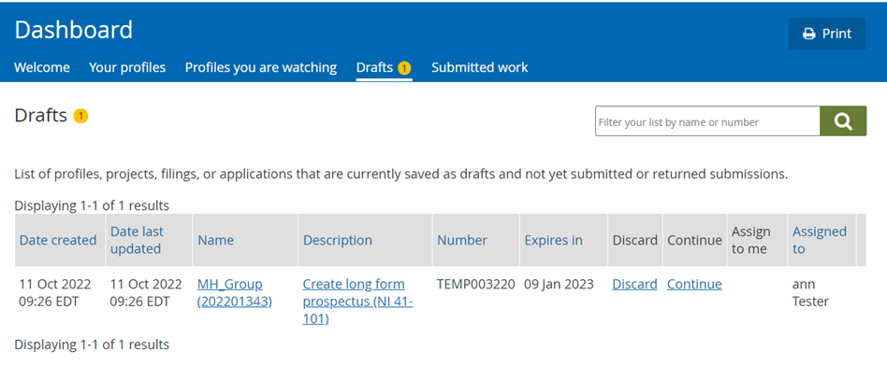
Task: Open the Welcome tab
Action: pos(42,68)
